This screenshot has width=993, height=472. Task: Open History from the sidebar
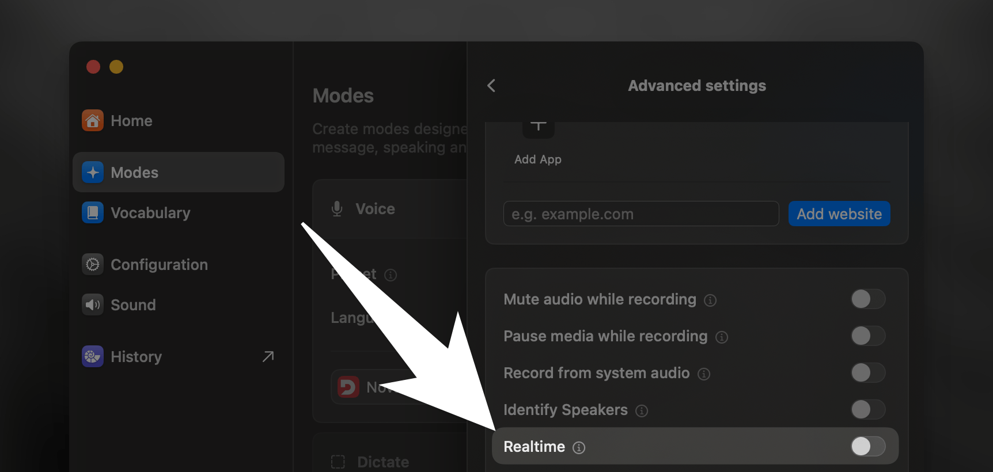pyautogui.click(x=179, y=356)
